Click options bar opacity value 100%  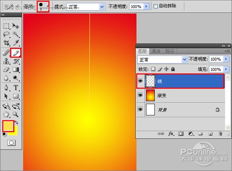point(136,6)
